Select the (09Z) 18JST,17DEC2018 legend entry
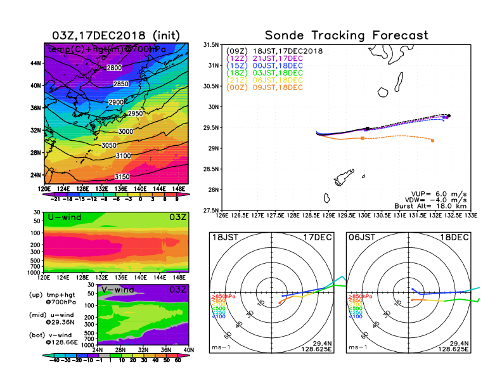 [274, 51]
